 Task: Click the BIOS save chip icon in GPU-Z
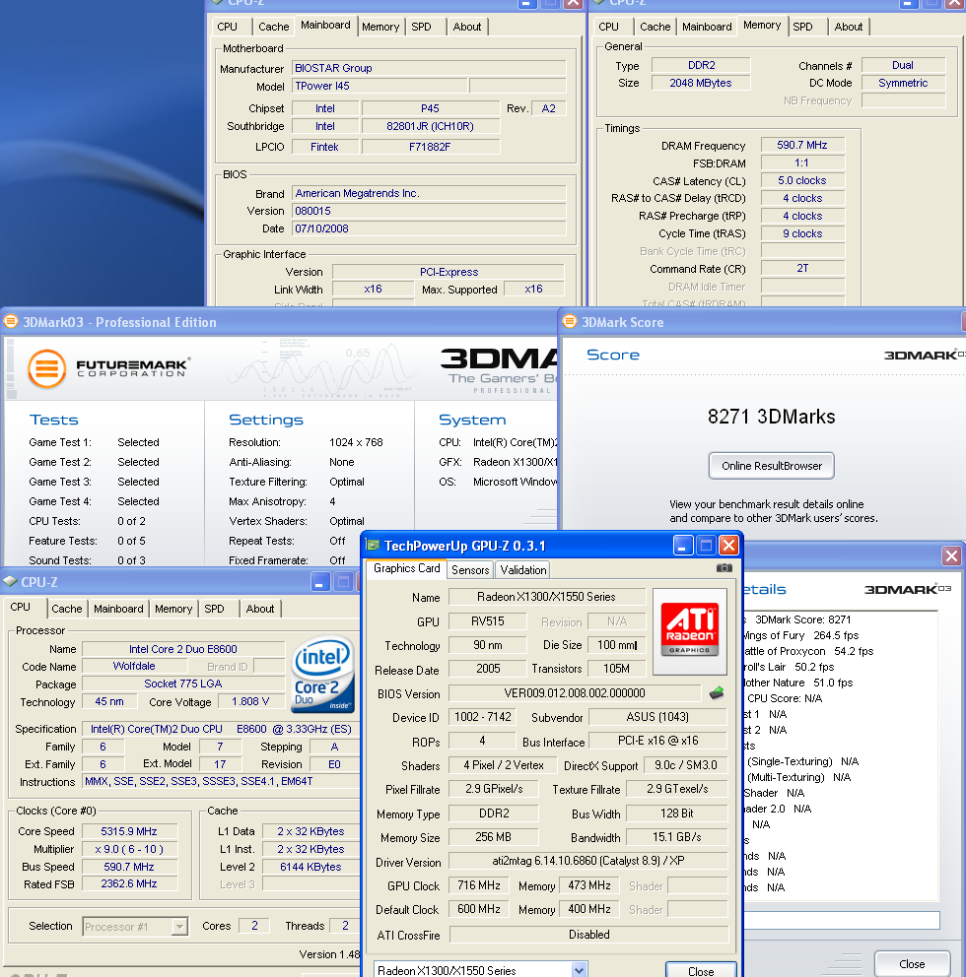[x=717, y=693]
